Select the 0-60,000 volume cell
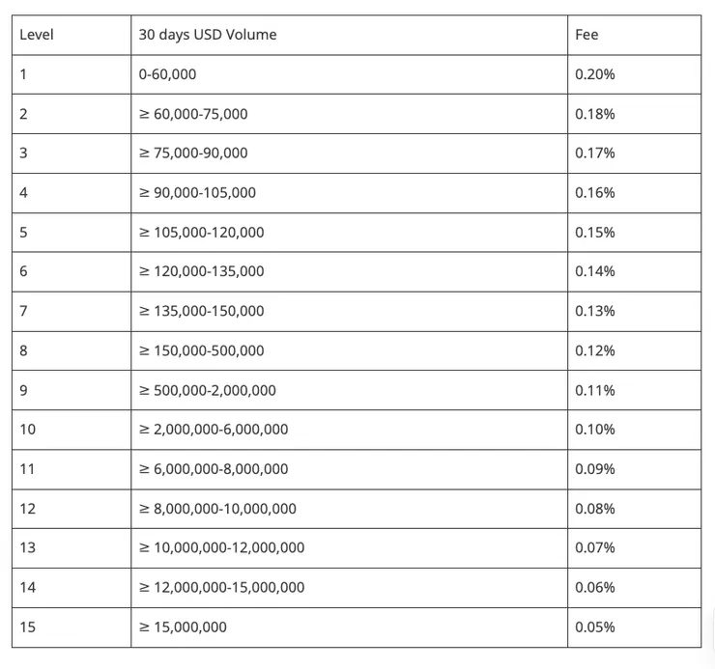715x669 pixels. click(x=168, y=74)
